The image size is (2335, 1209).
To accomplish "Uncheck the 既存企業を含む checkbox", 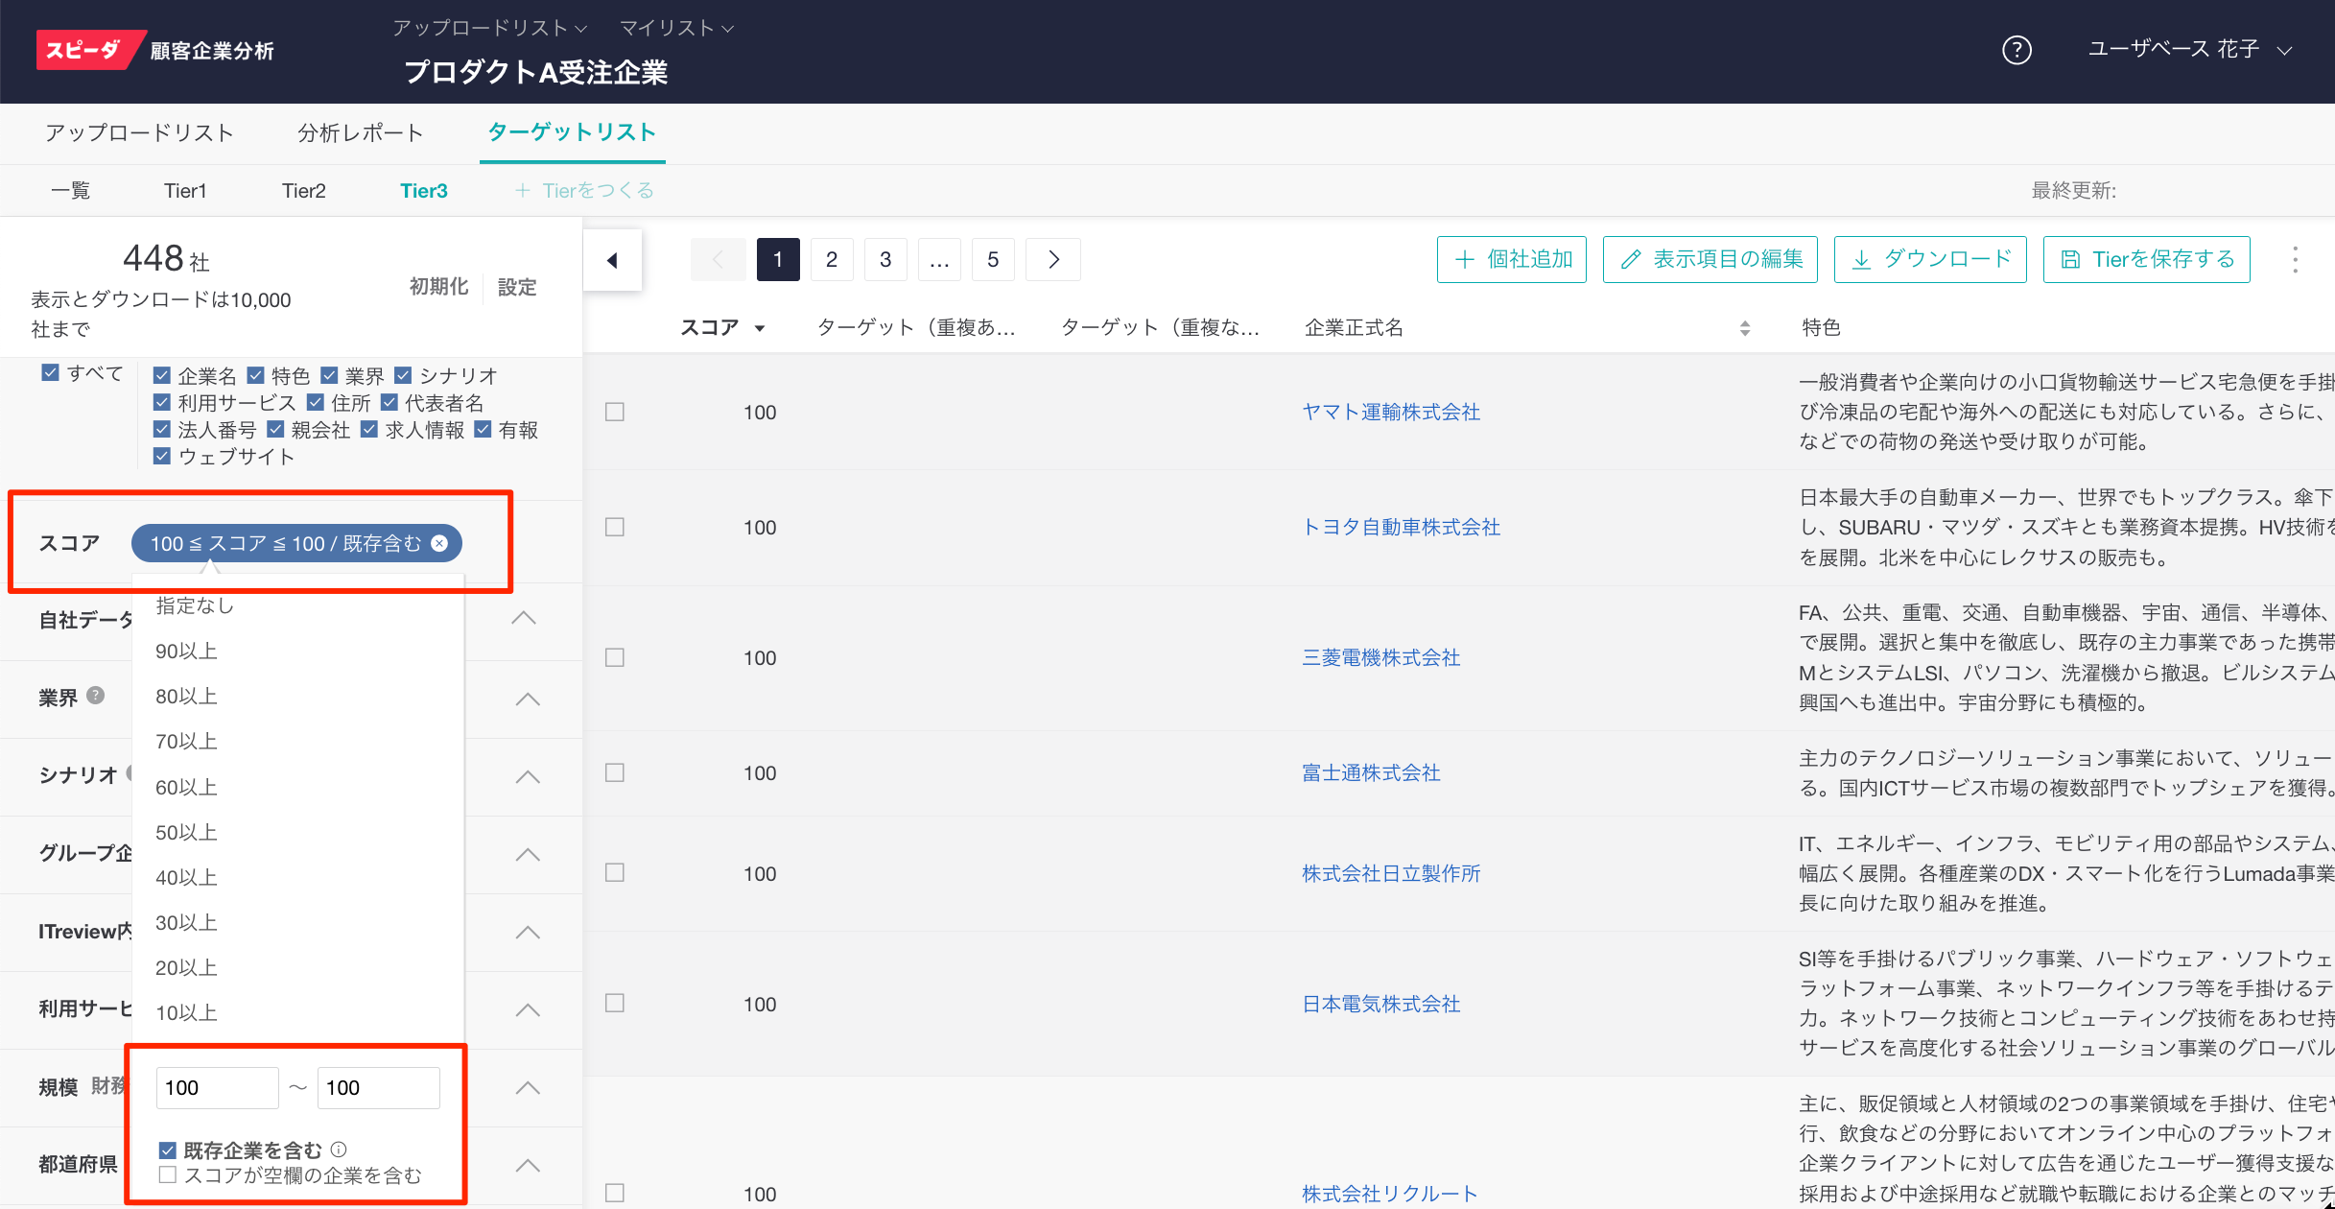I will coord(168,1150).
